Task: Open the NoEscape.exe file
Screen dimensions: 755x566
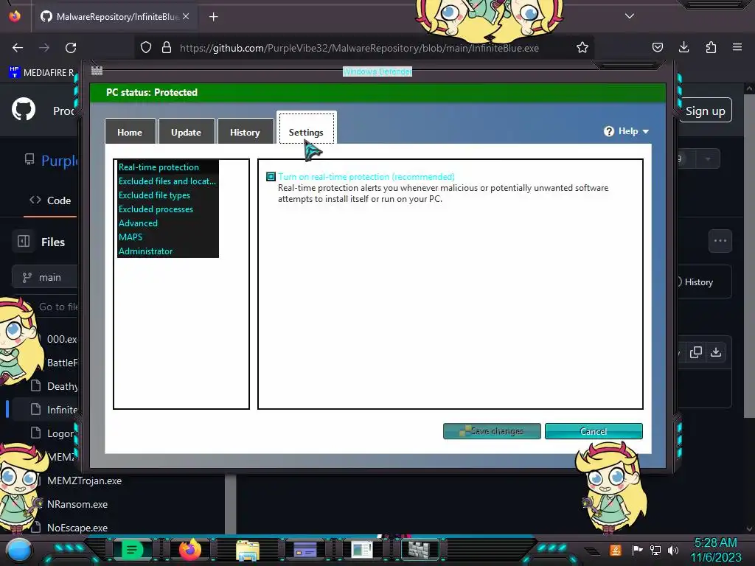Action: (x=77, y=528)
